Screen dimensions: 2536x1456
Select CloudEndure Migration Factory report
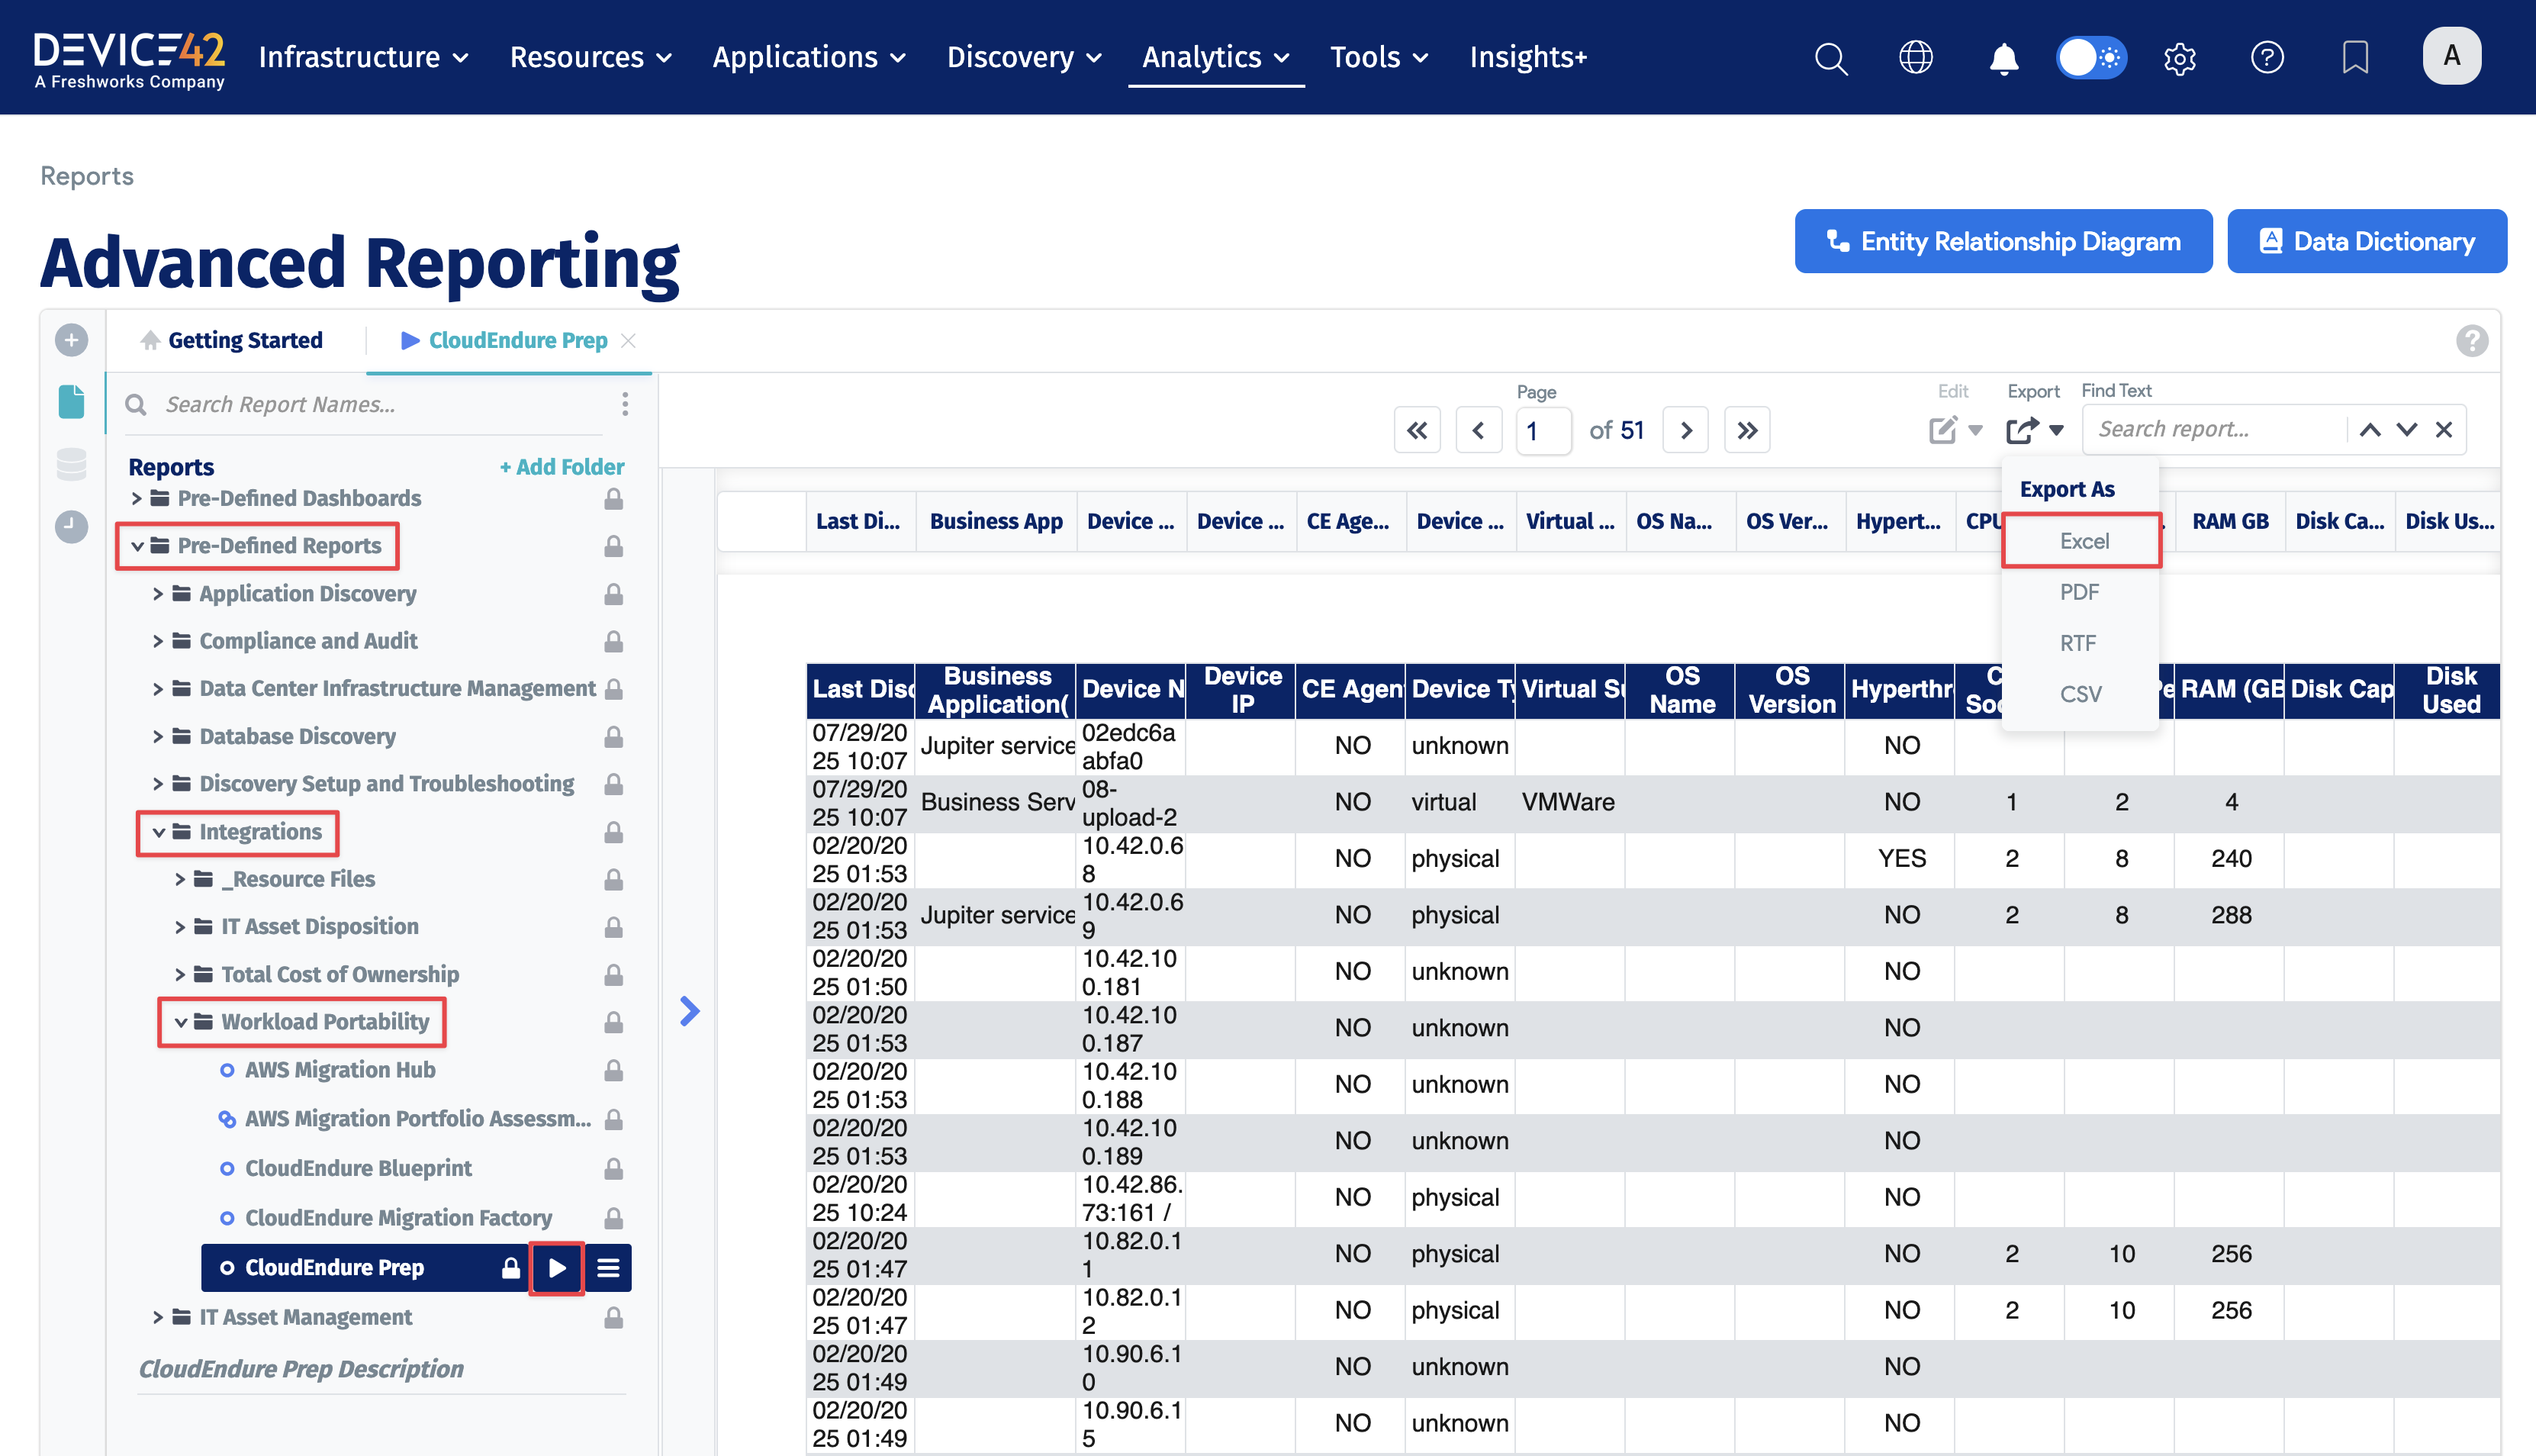point(397,1218)
